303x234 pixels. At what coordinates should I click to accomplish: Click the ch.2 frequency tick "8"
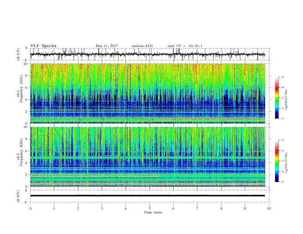26,139
